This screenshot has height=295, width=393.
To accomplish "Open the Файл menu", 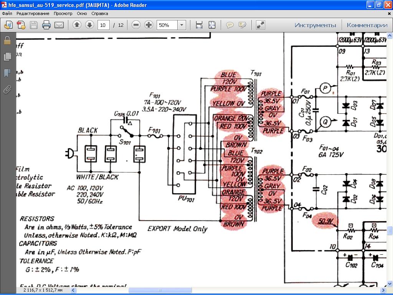I will coord(7,13).
